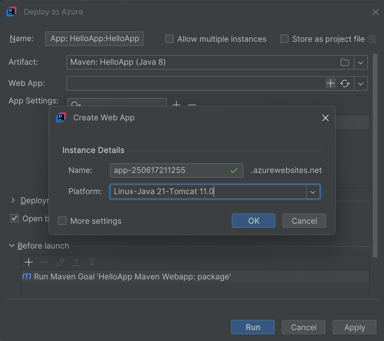Apply the run configuration changes
Image resolution: width=384 pixels, height=341 pixels.
[354, 327]
